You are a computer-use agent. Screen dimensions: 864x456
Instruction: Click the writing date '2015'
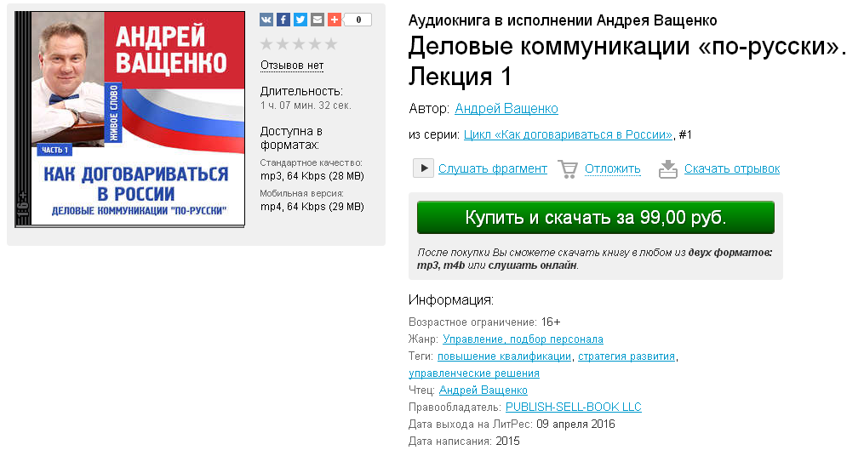tap(507, 442)
